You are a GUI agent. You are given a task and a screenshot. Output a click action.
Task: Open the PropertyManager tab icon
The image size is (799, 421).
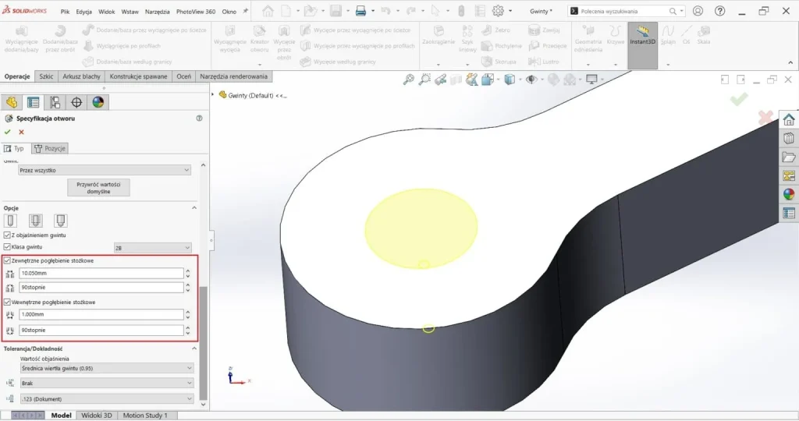coord(33,102)
